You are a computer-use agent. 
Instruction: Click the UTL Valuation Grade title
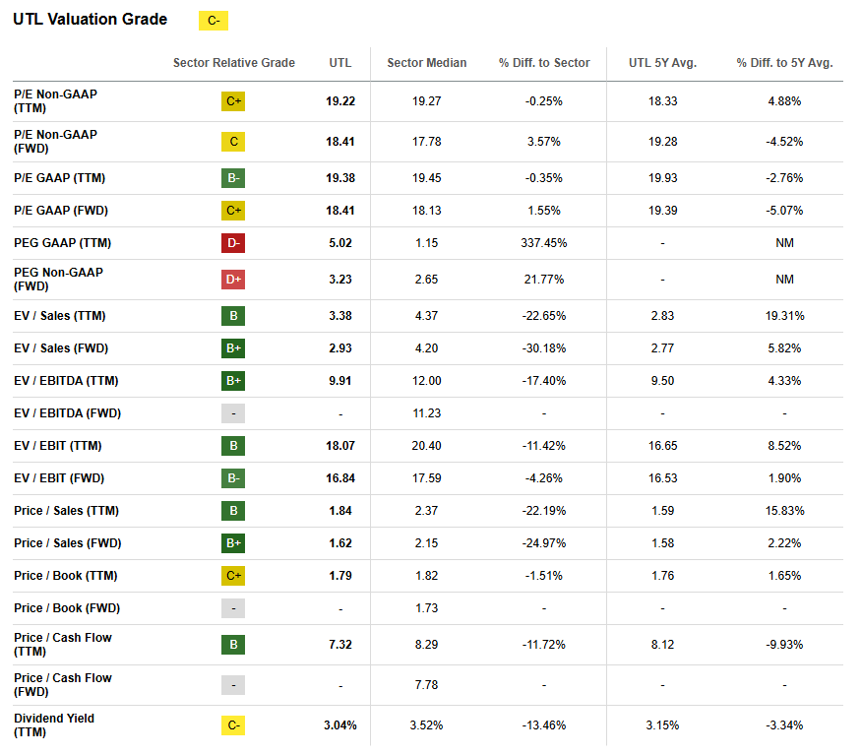(92, 19)
